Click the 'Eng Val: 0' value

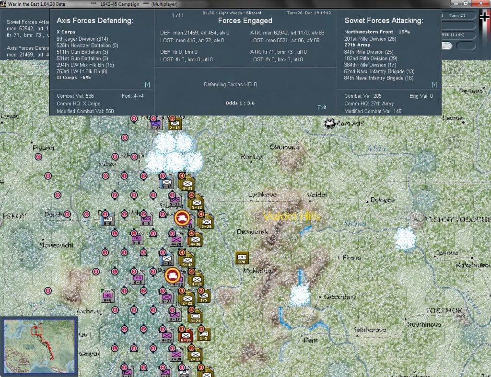(421, 96)
